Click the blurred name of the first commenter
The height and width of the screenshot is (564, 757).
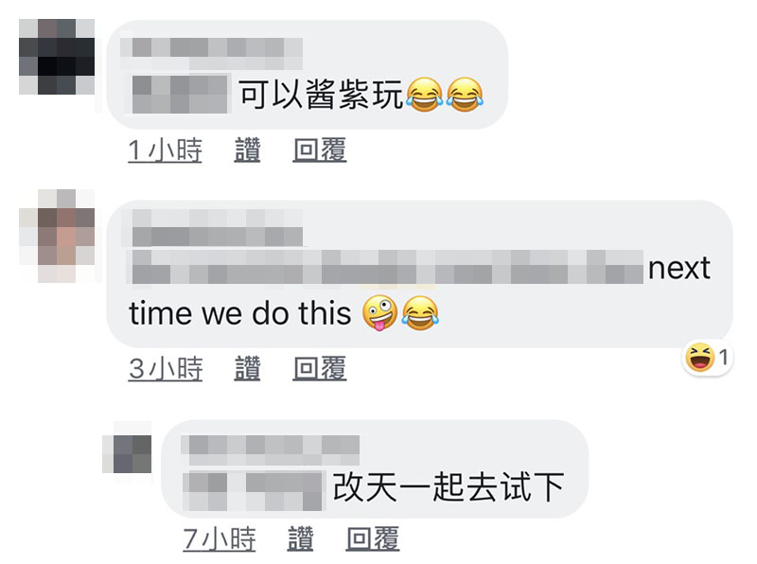[x=211, y=54]
